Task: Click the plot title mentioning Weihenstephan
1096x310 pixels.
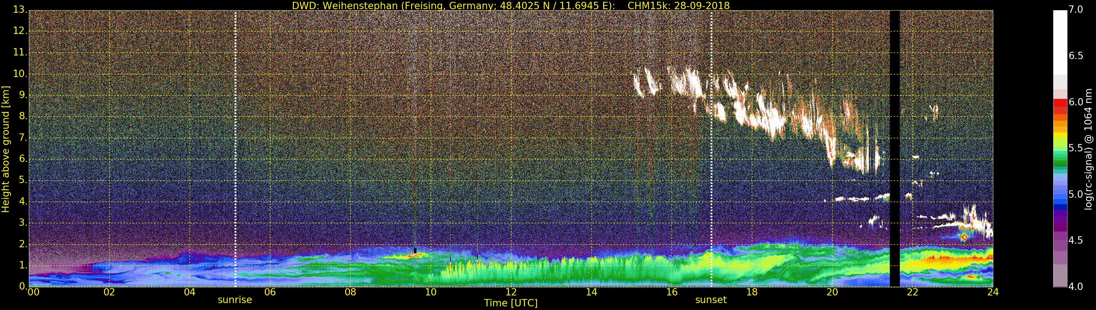Action: pos(511,5)
